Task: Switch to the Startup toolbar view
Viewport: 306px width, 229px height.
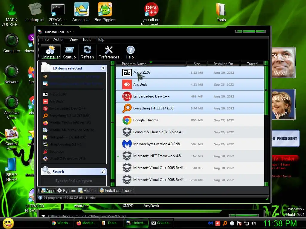Action: tap(69, 52)
